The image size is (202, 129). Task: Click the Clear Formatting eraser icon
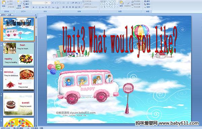pyautogui.click(x=59, y=3)
